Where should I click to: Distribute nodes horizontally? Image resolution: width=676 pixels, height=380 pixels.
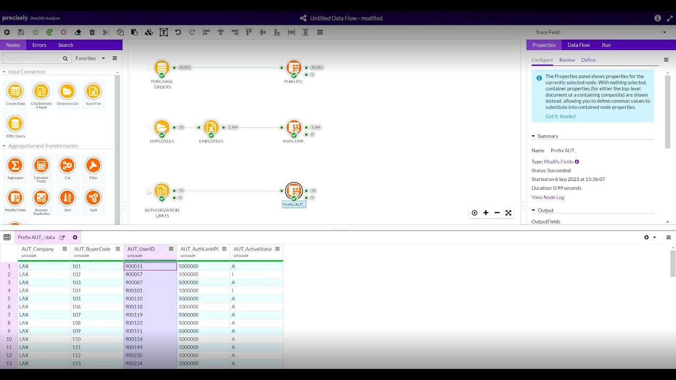click(x=291, y=32)
